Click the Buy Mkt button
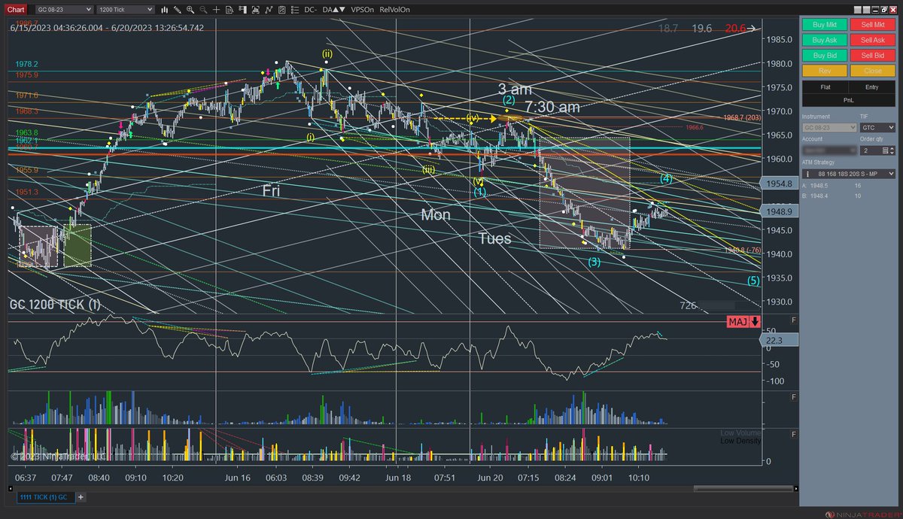This screenshot has width=903, height=519. pos(824,25)
